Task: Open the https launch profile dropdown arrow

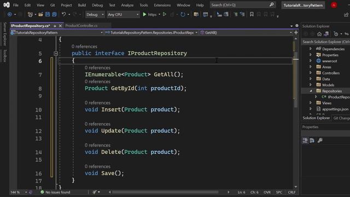Action: pos(159,15)
